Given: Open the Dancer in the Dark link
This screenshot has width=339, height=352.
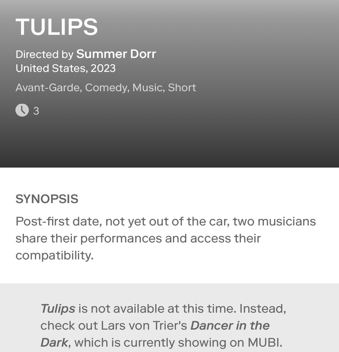Looking at the screenshot, I should (230, 326).
